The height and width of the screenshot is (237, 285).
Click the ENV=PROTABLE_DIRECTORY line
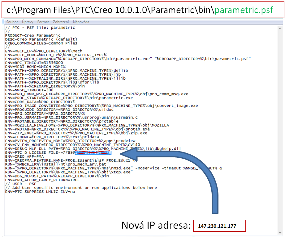point(62,121)
